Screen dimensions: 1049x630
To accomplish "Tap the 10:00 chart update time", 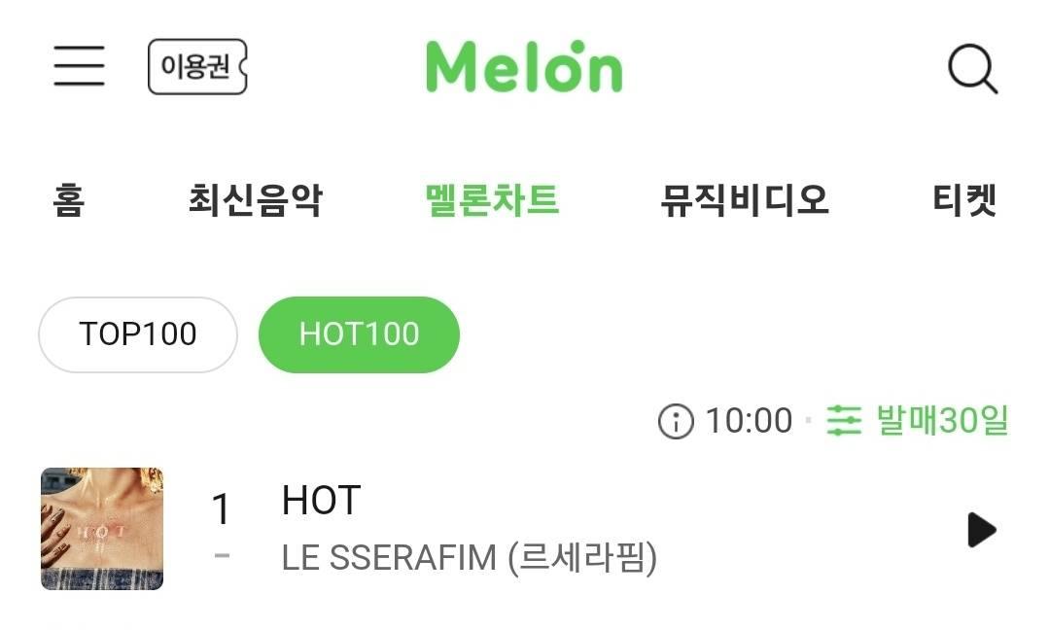I will pyautogui.click(x=750, y=421).
